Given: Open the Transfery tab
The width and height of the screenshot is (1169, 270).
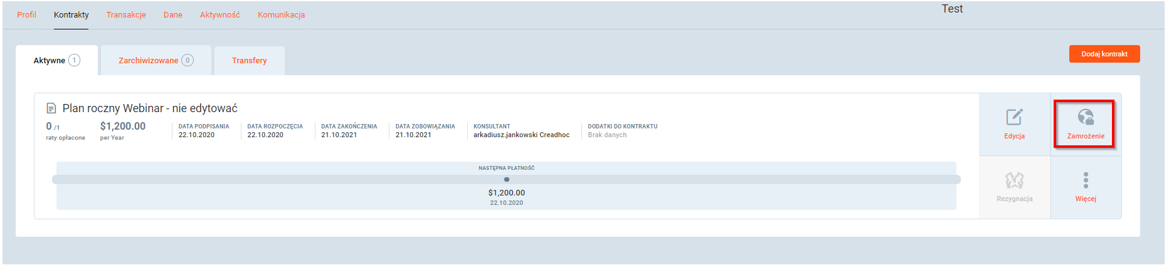Looking at the screenshot, I should 249,61.
